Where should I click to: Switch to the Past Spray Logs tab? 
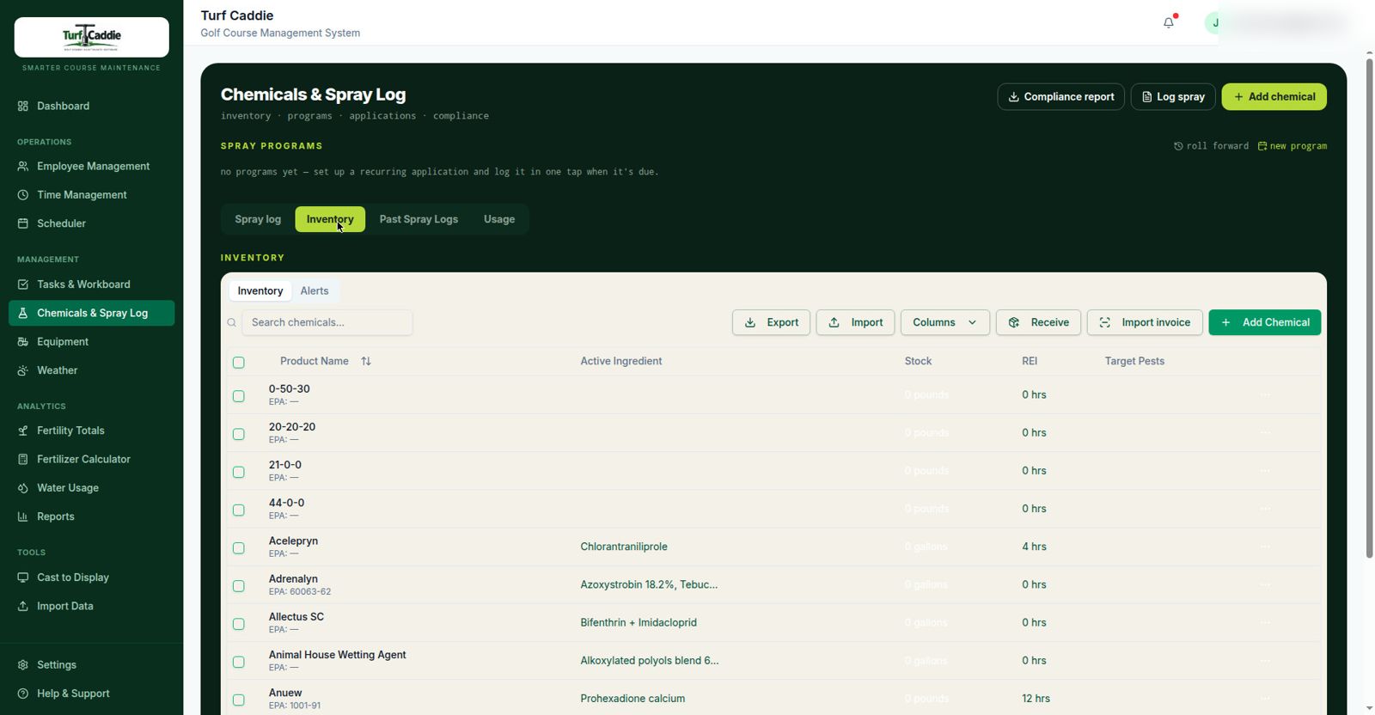coord(419,219)
